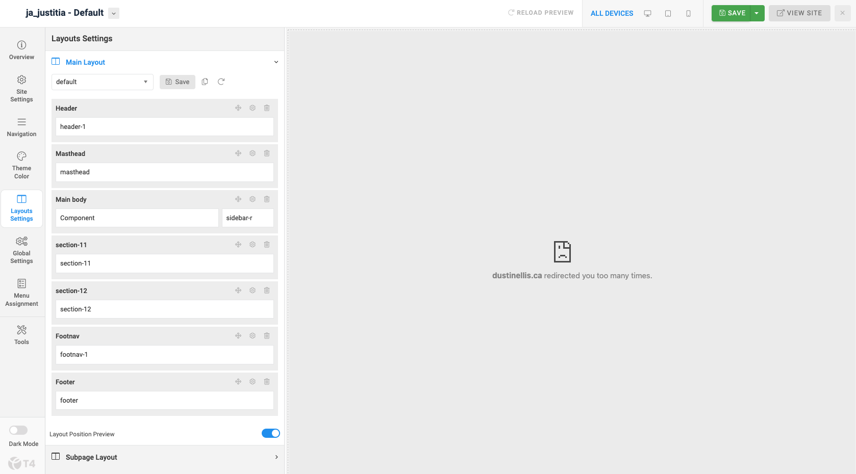Open the default layout select box
Image resolution: width=856 pixels, height=474 pixels.
(103, 82)
